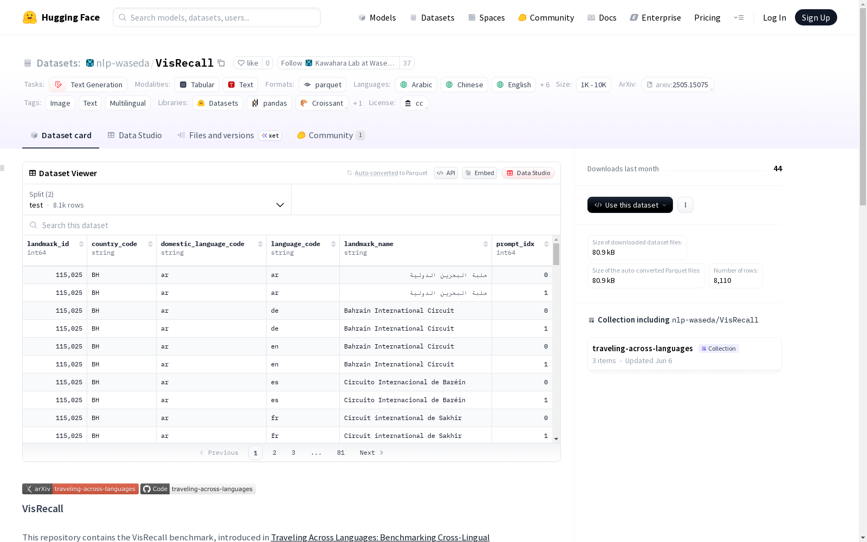Open the navigation overflow menu icon
Image resolution: width=867 pixels, height=542 pixels.
click(x=739, y=17)
